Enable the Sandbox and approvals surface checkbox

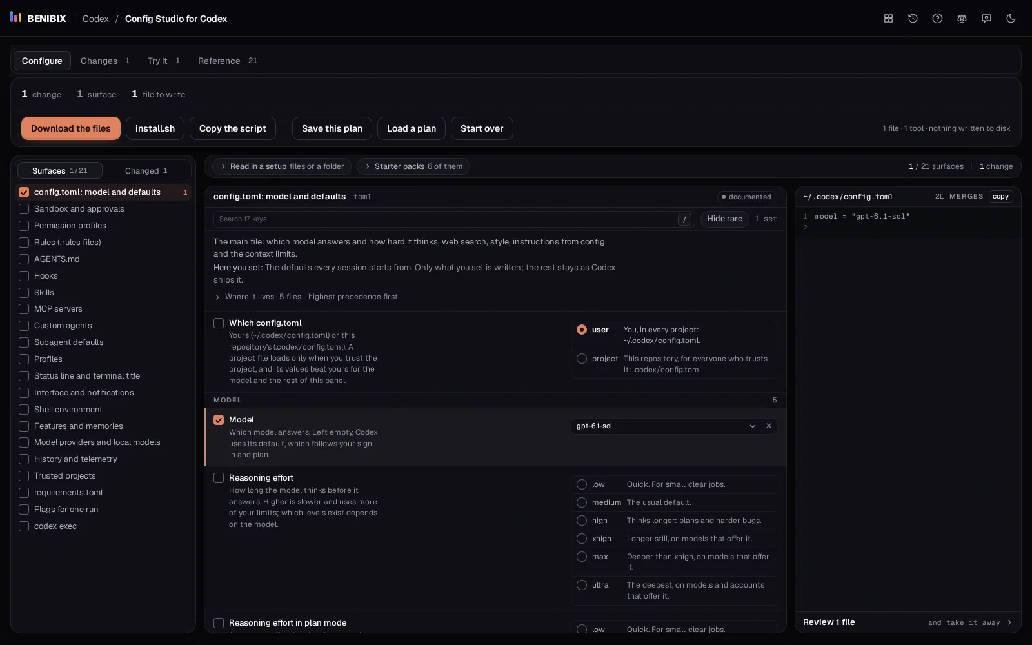point(24,209)
